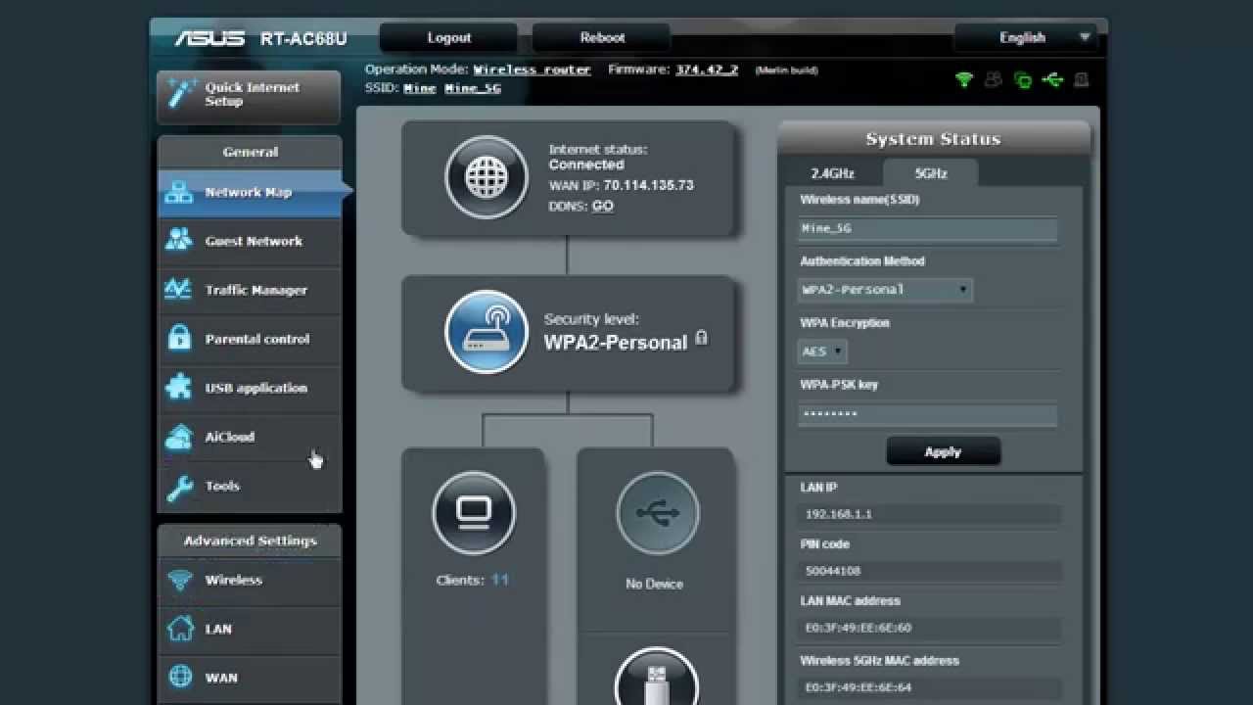Switch to the 5GHz tab
The image size is (1253, 705).
click(931, 173)
